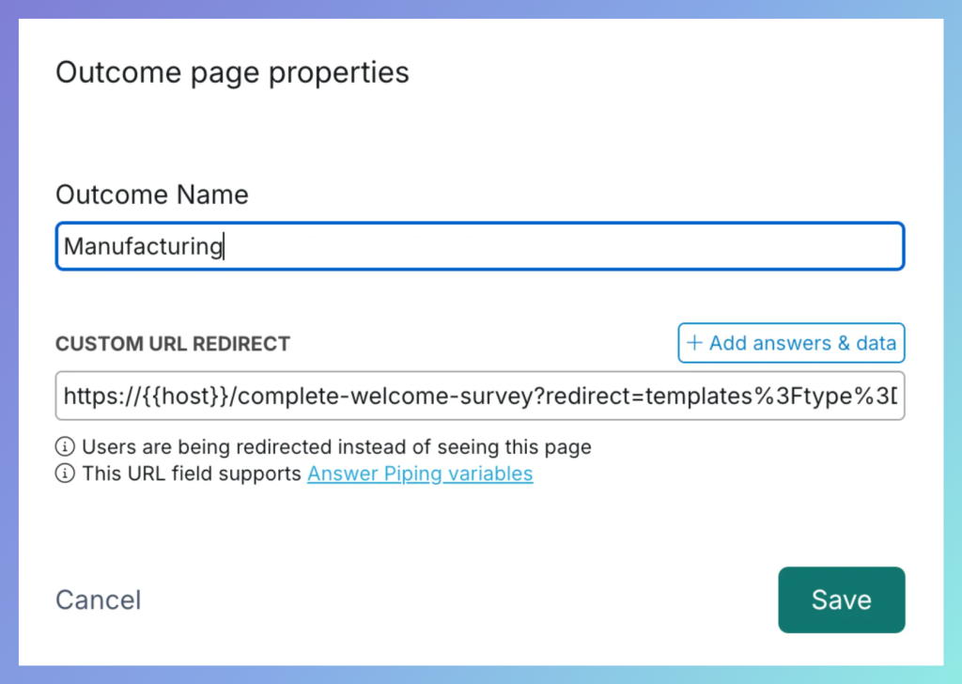Image resolution: width=962 pixels, height=684 pixels.
Task: Click info icon beside URL field supports note
Action: [65, 474]
